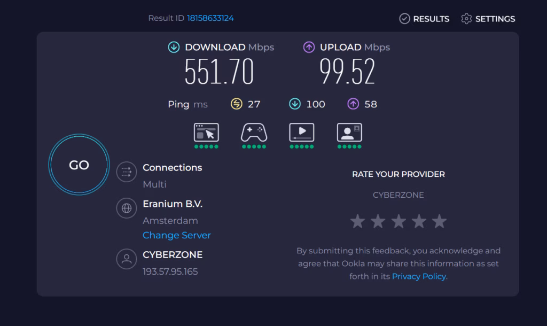
Task: Rate provider with five stars
Action: [439, 221]
